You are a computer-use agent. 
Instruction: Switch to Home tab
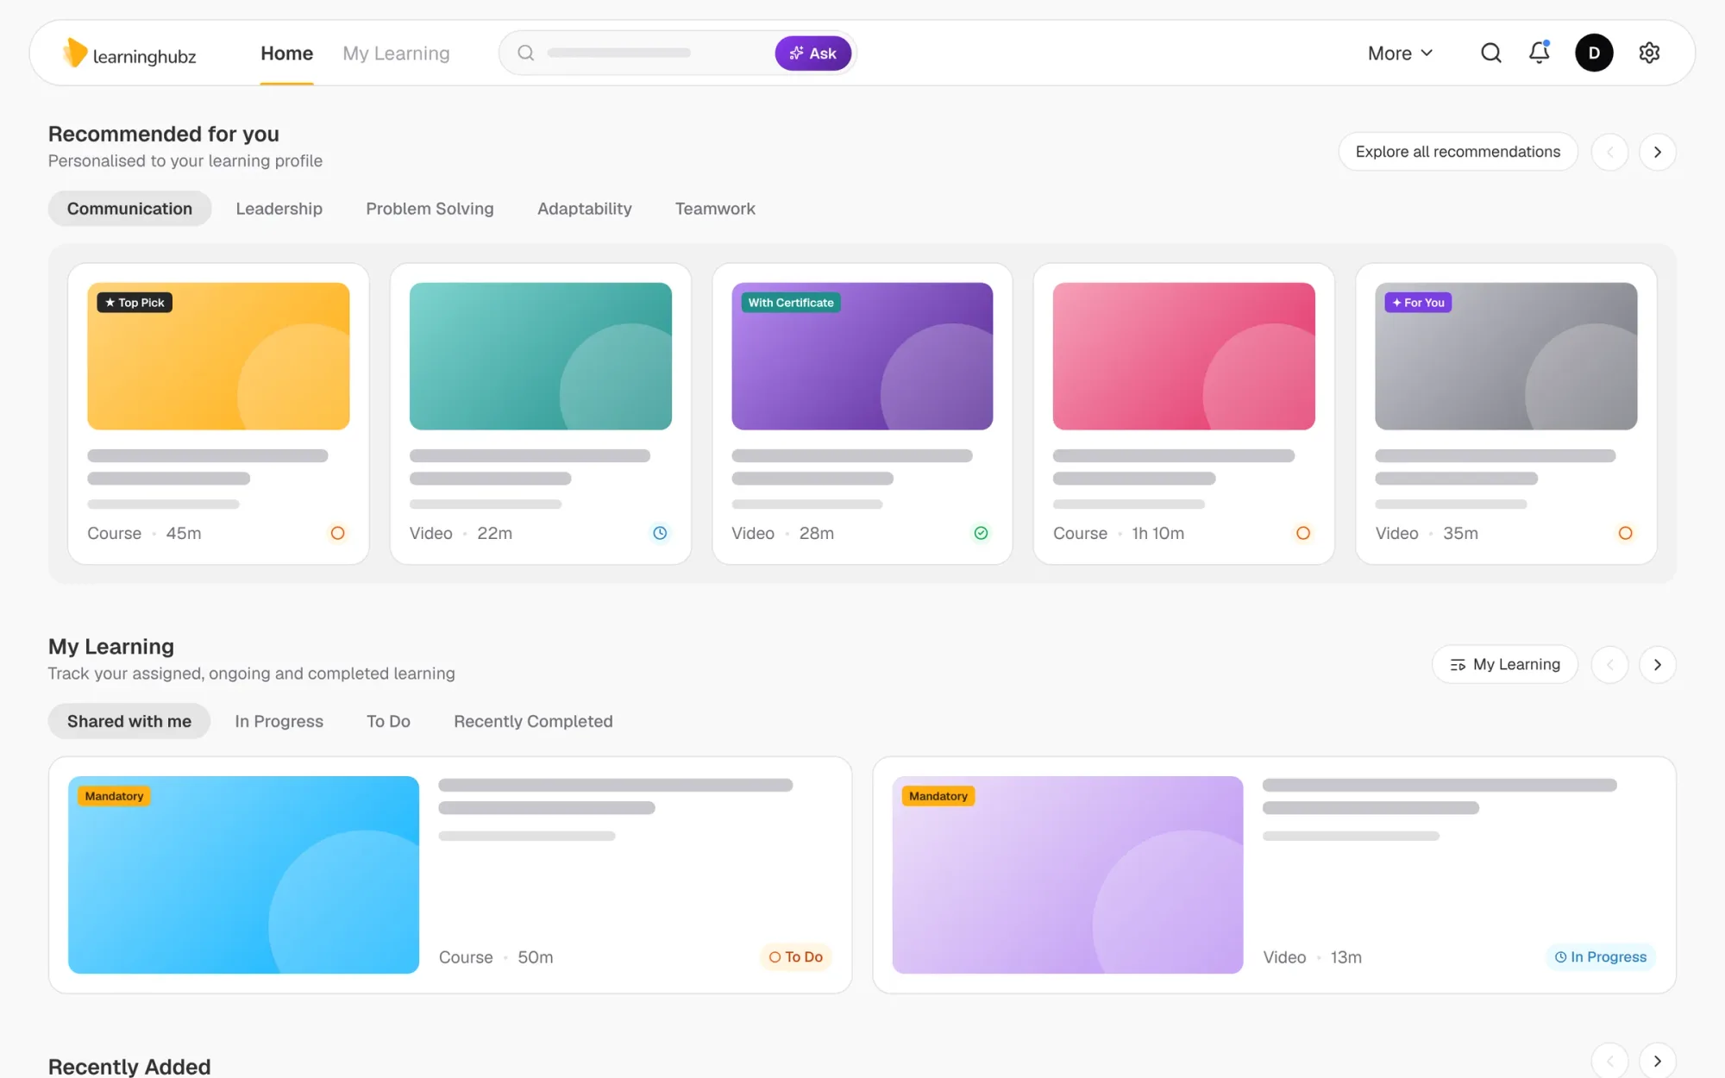pos(287,53)
